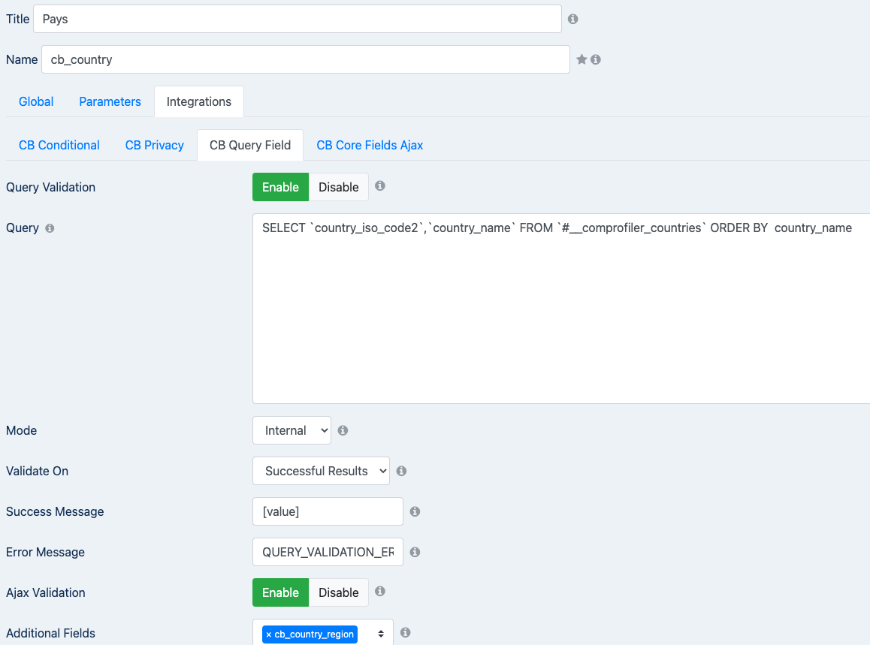Switch to the Parameters tab
The width and height of the screenshot is (870, 645).
point(110,101)
